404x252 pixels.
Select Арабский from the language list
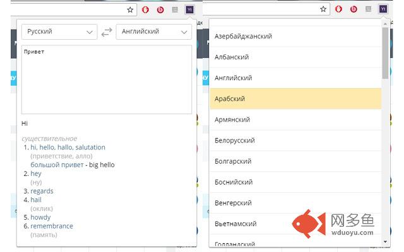pyautogui.click(x=295, y=99)
